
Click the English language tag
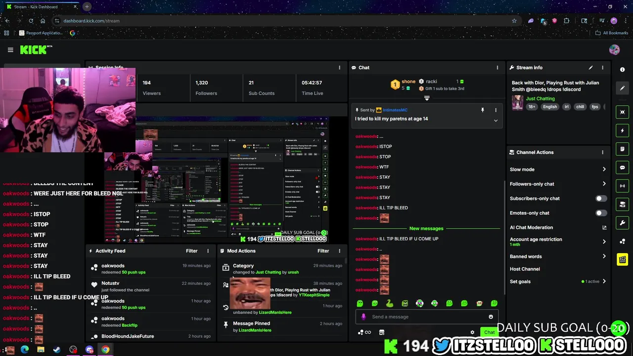[549, 107]
